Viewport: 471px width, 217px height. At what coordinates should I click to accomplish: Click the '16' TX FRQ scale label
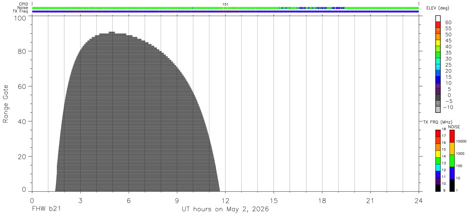click(443, 143)
